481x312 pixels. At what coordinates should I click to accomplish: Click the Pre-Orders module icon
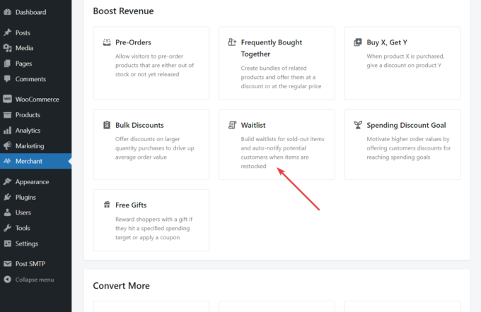tap(106, 42)
